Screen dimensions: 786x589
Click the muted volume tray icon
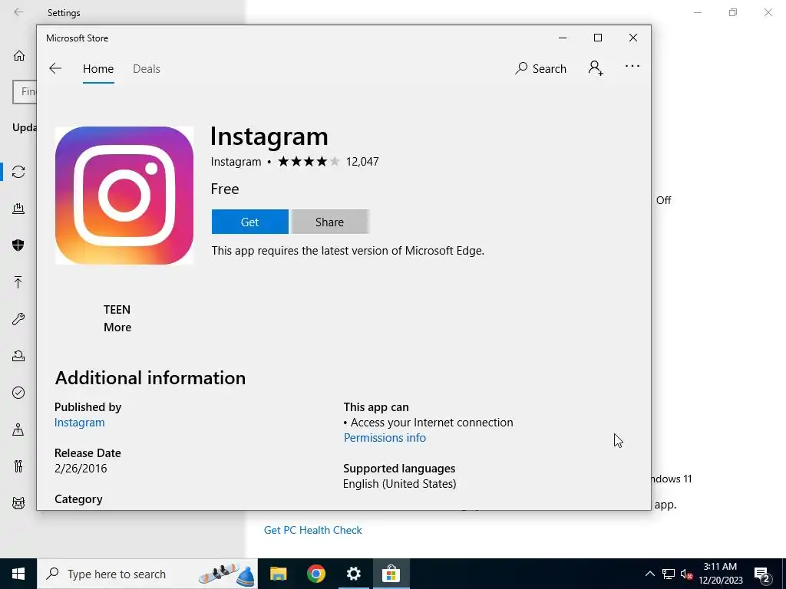tap(687, 574)
